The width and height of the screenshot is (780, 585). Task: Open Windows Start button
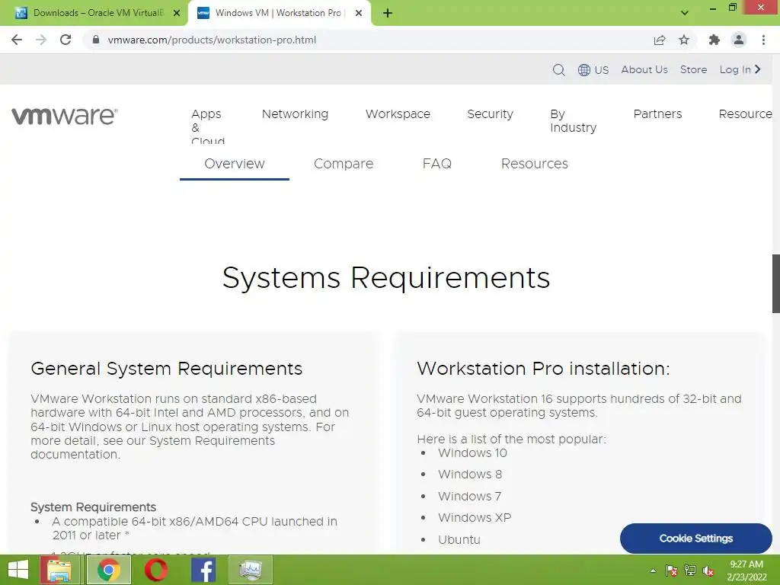click(18, 570)
